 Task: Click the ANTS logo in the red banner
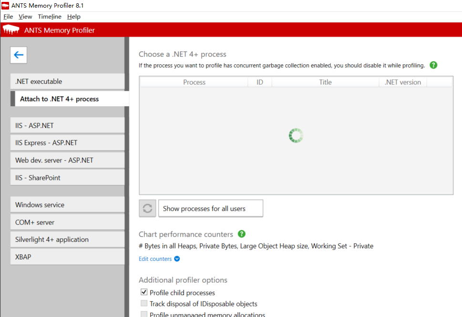(x=11, y=30)
